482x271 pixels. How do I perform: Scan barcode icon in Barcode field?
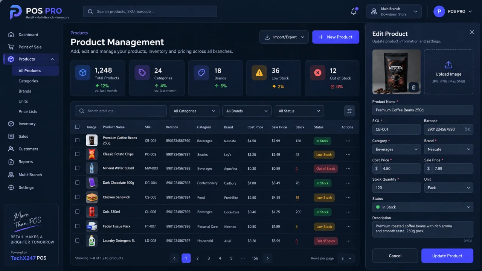(x=468, y=129)
